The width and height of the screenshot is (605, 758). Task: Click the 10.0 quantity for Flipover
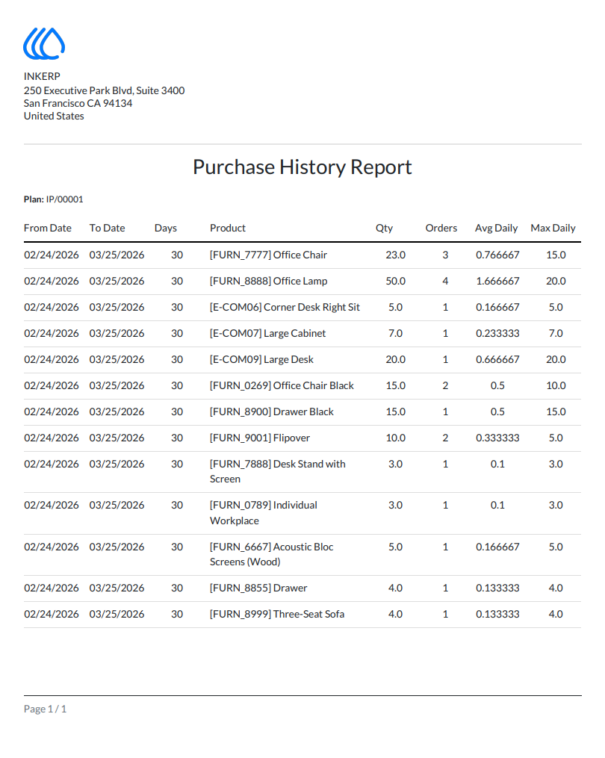click(396, 438)
